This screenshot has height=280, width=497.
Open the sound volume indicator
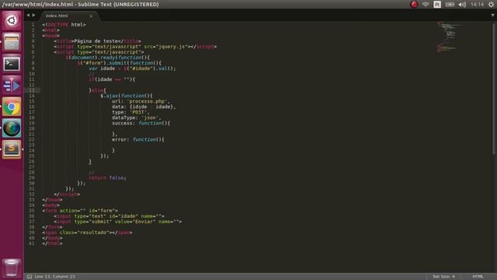[x=462, y=5]
